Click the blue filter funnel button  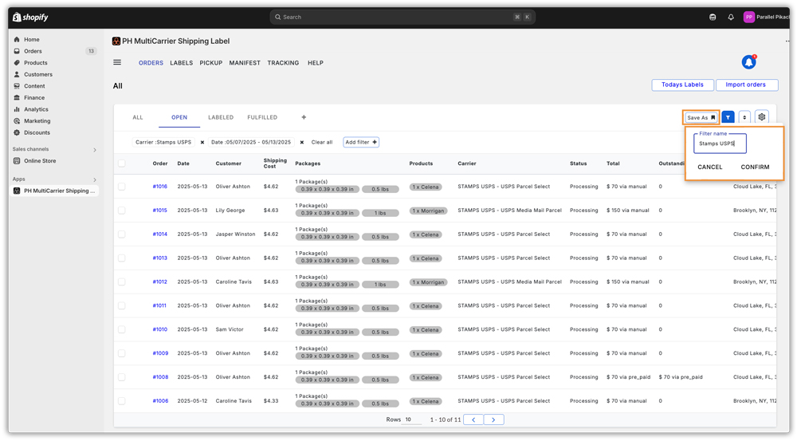tap(728, 117)
